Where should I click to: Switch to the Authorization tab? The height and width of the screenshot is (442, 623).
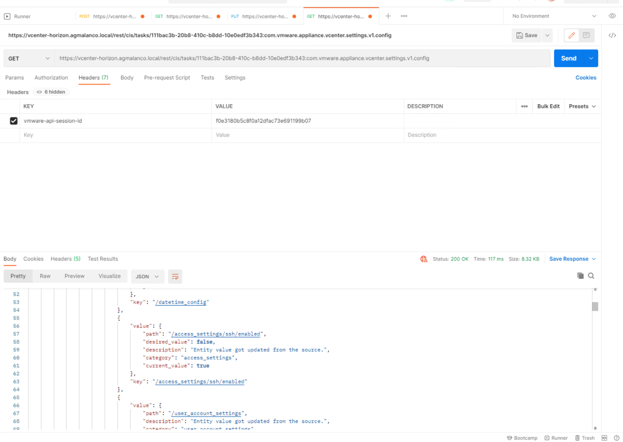point(51,78)
